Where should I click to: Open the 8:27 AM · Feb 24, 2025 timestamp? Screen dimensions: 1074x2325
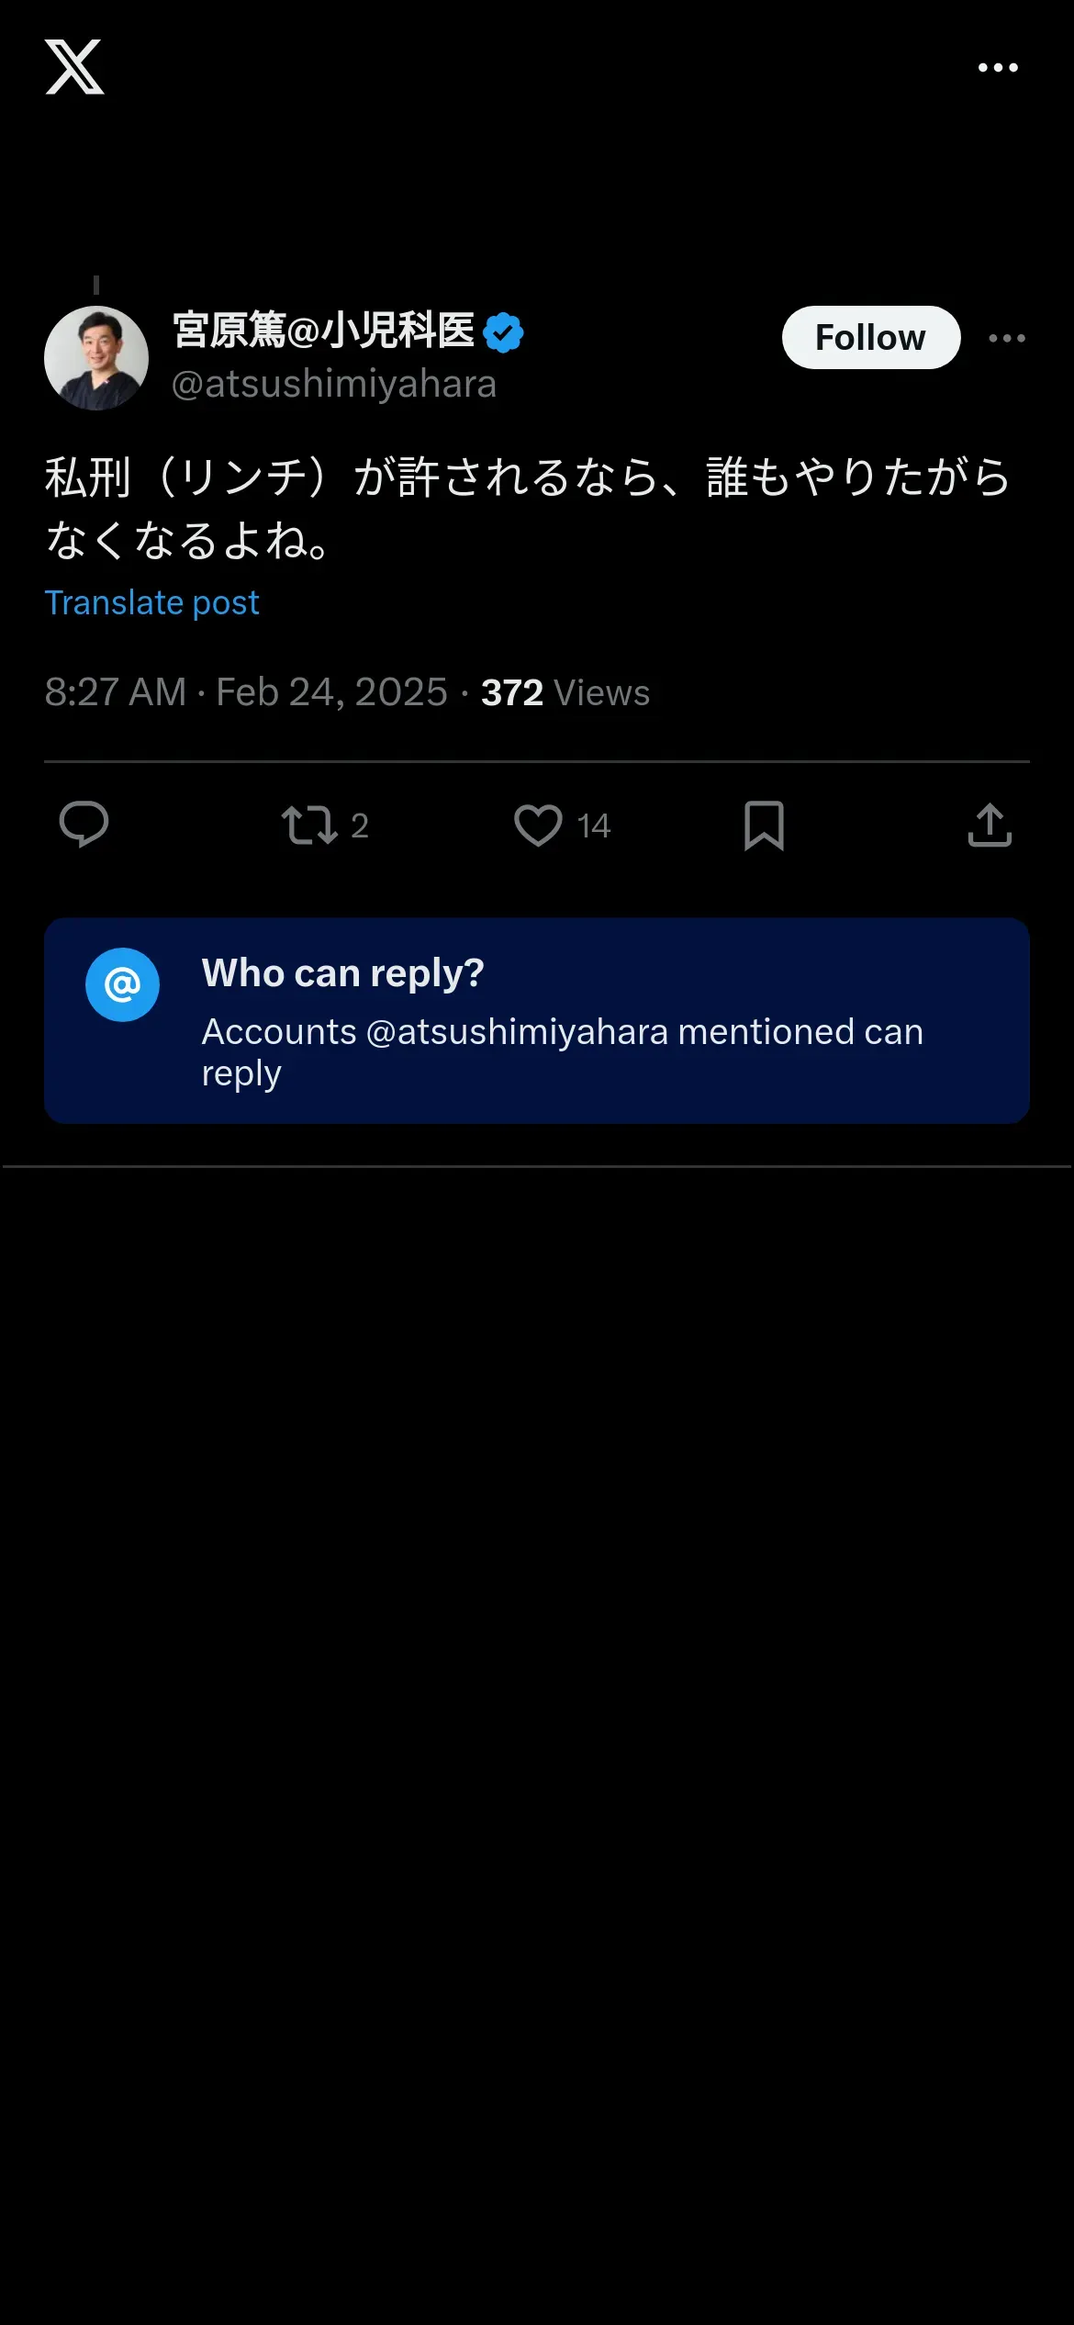(246, 692)
